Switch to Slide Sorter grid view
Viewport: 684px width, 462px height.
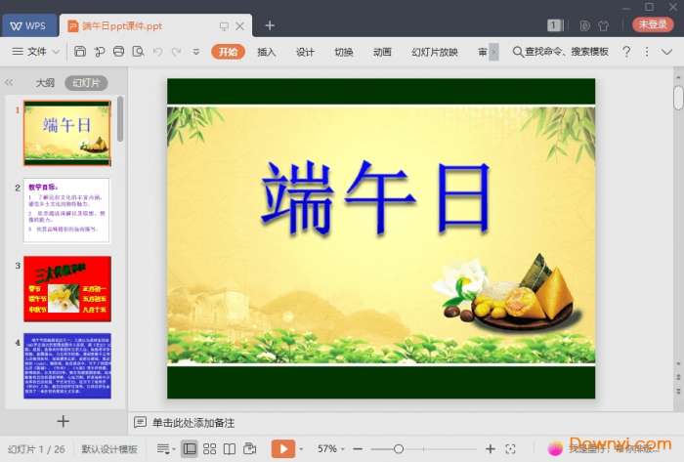209,448
